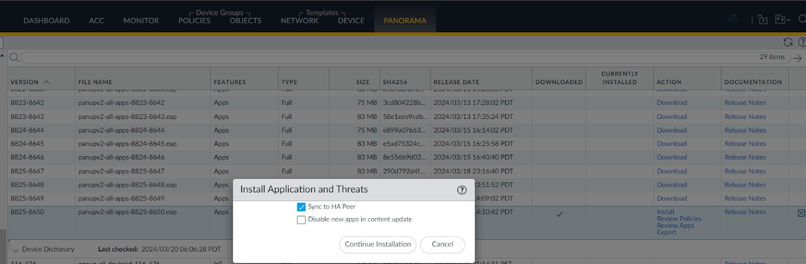
Task: Click the help icon in dialog header
Action: tap(461, 190)
